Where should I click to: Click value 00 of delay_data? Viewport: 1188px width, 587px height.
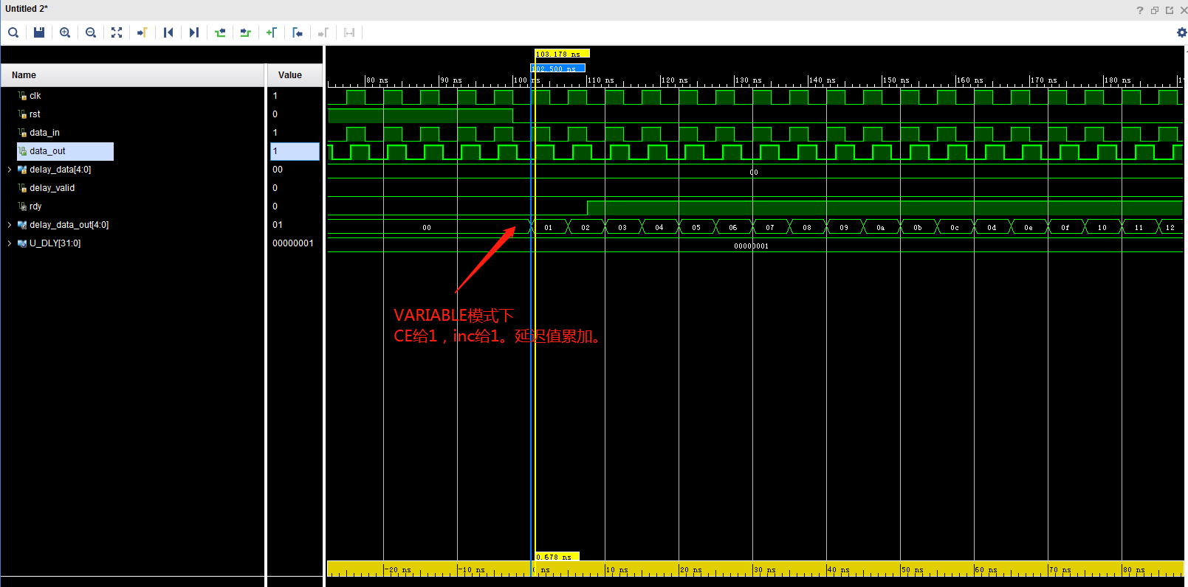pos(278,170)
